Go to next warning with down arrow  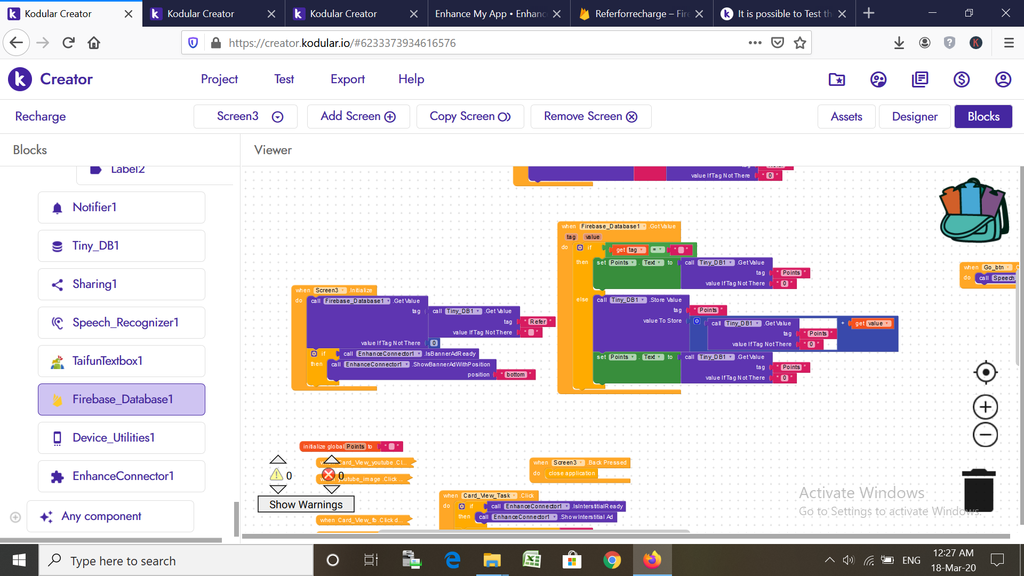tap(278, 489)
